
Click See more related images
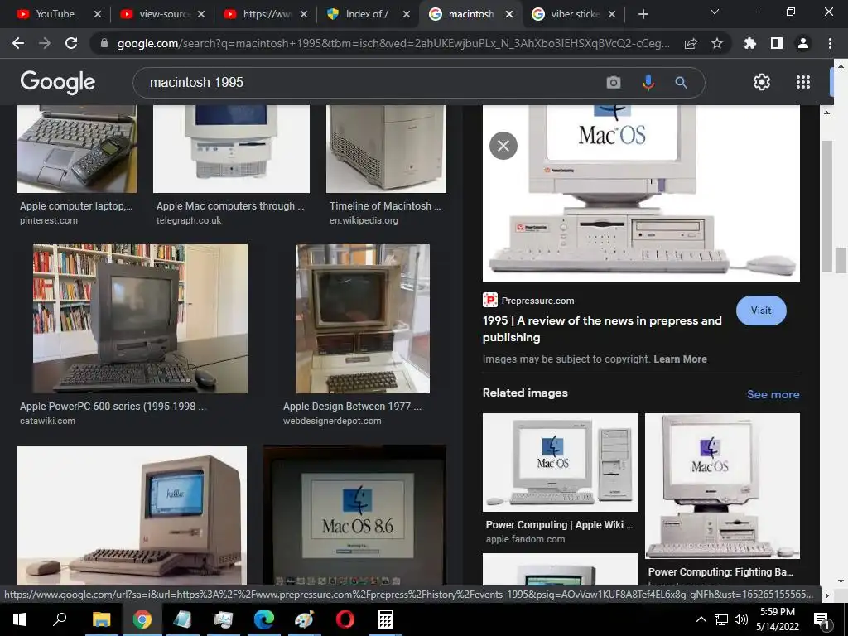click(x=773, y=394)
